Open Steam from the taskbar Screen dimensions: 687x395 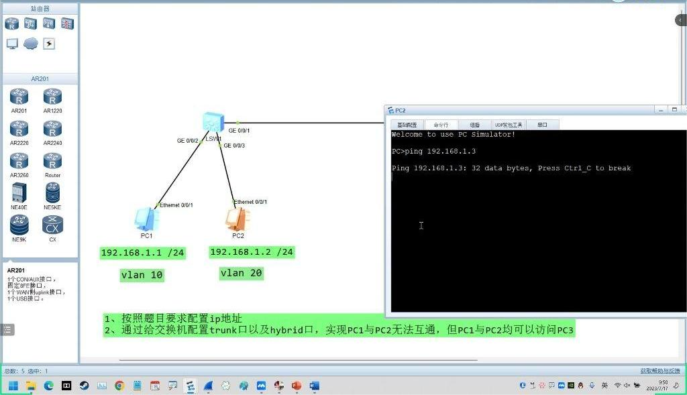[84, 386]
